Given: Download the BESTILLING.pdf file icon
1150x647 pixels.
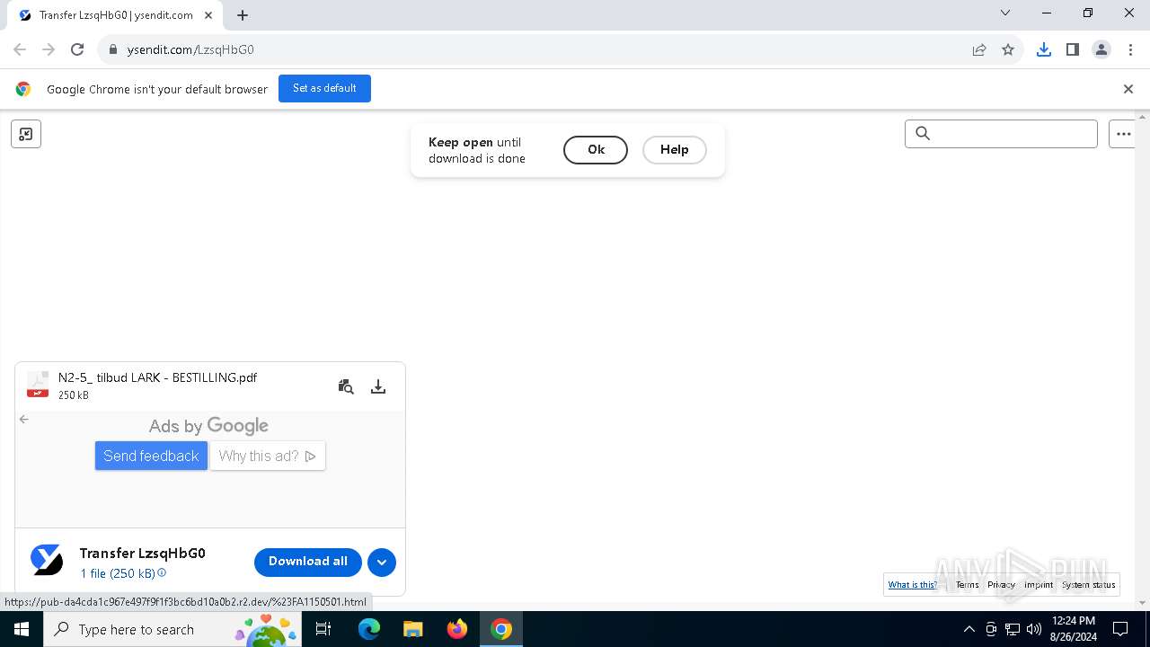Looking at the screenshot, I should coord(378,386).
